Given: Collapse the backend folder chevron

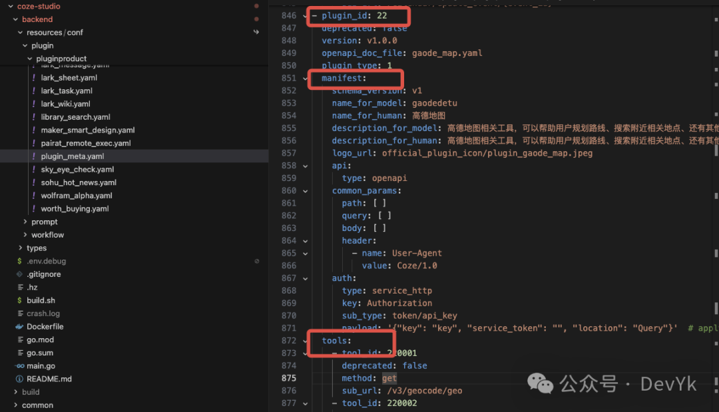Looking at the screenshot, I should [x=15, y=19].
